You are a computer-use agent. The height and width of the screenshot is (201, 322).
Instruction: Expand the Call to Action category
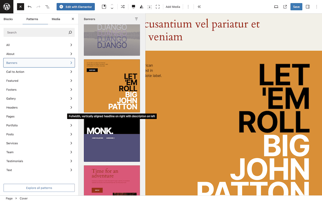click(39, 72)
